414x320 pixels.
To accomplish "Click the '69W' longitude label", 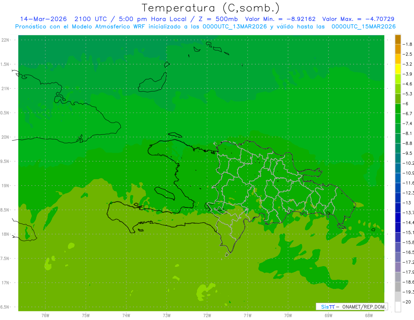I will [x=328, y=316].
